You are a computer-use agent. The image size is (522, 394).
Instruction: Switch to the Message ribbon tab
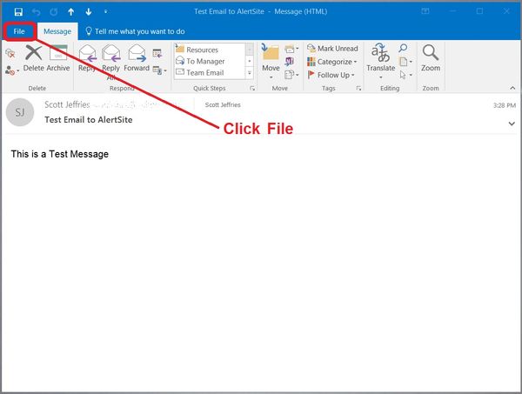(x=58, y=30)
